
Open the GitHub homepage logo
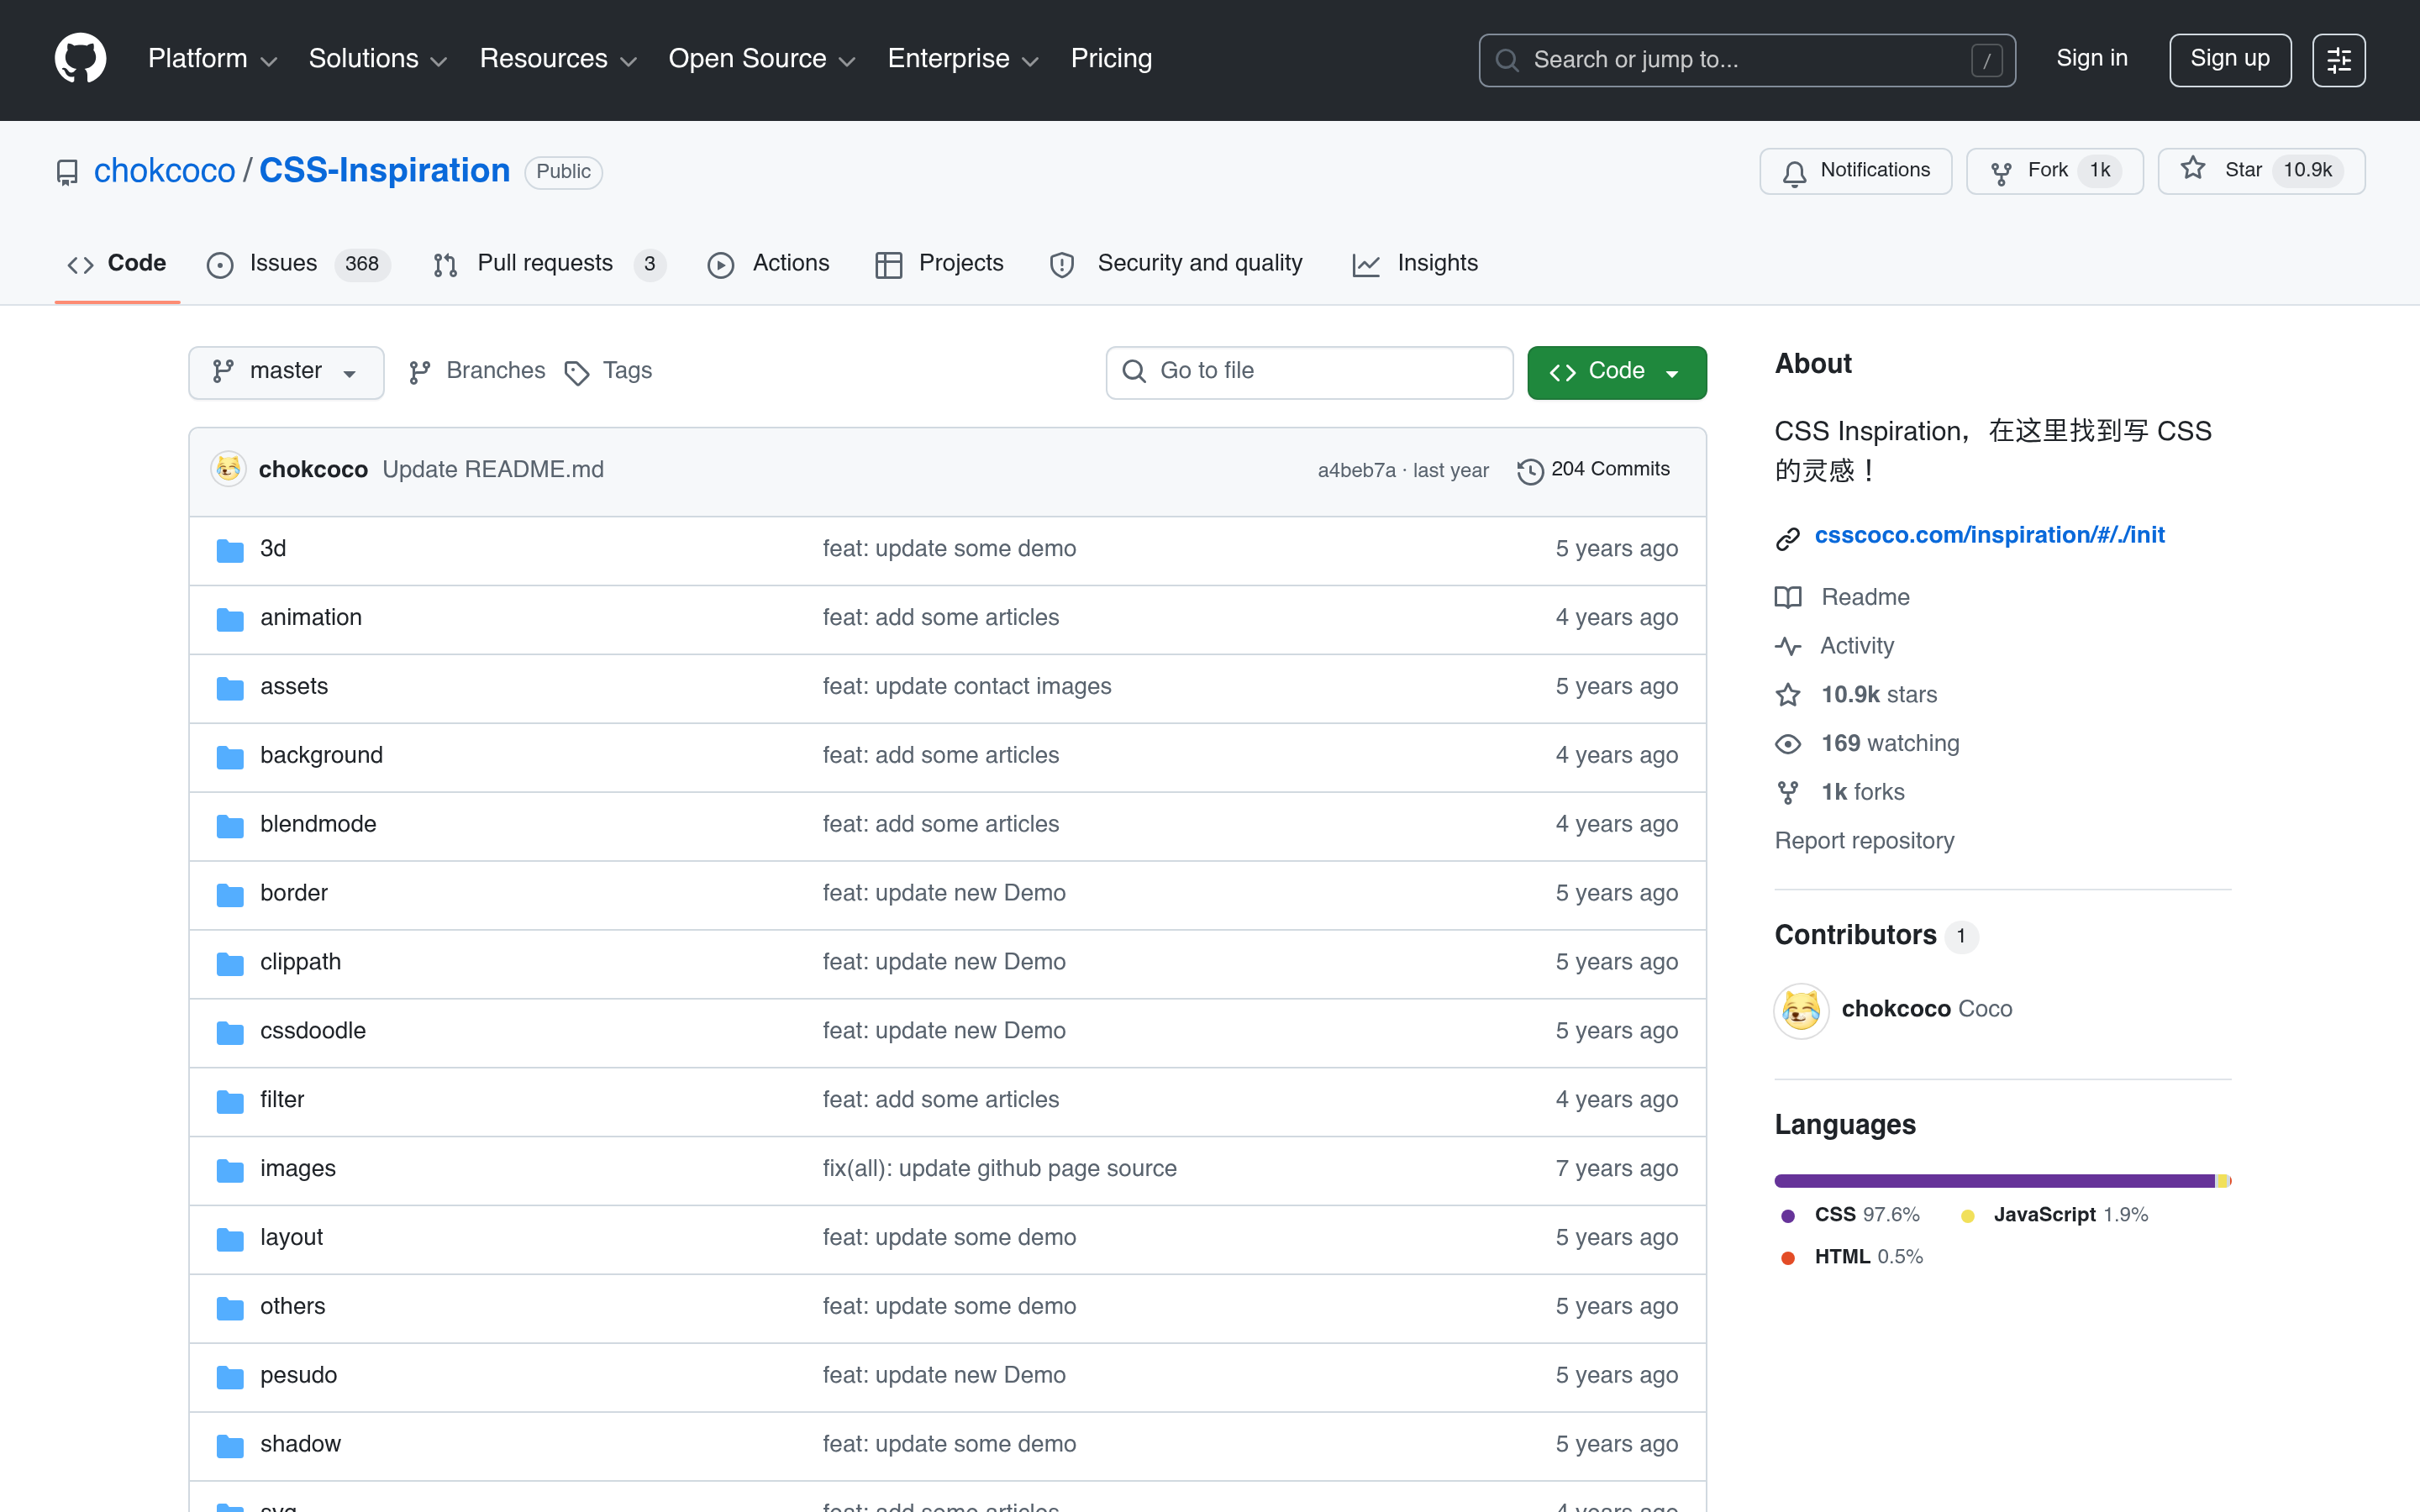click(80, 59)
